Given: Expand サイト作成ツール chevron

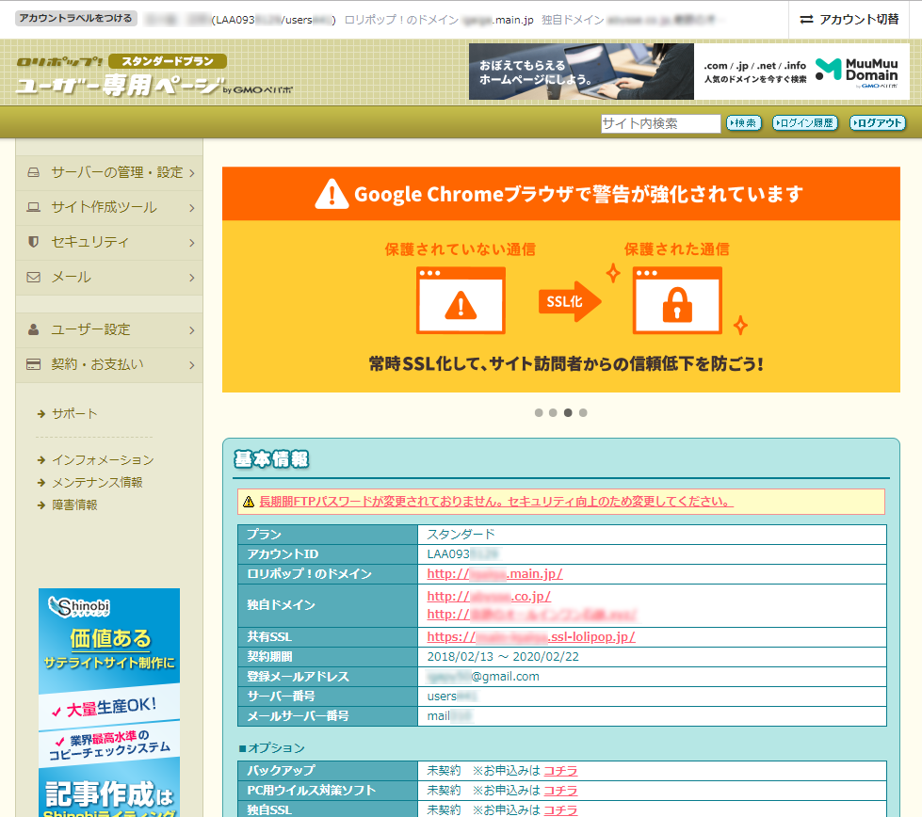Looking at the screenshot, I should pos(192,207).
